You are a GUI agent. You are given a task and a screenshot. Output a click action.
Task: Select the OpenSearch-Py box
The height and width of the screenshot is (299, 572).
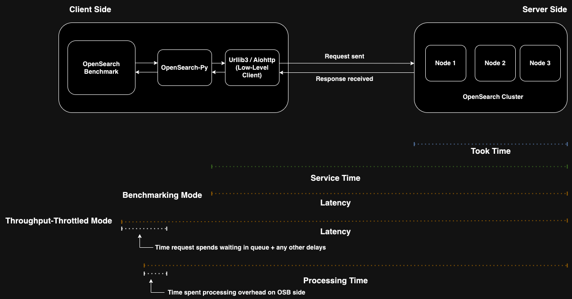click(185, 67)
